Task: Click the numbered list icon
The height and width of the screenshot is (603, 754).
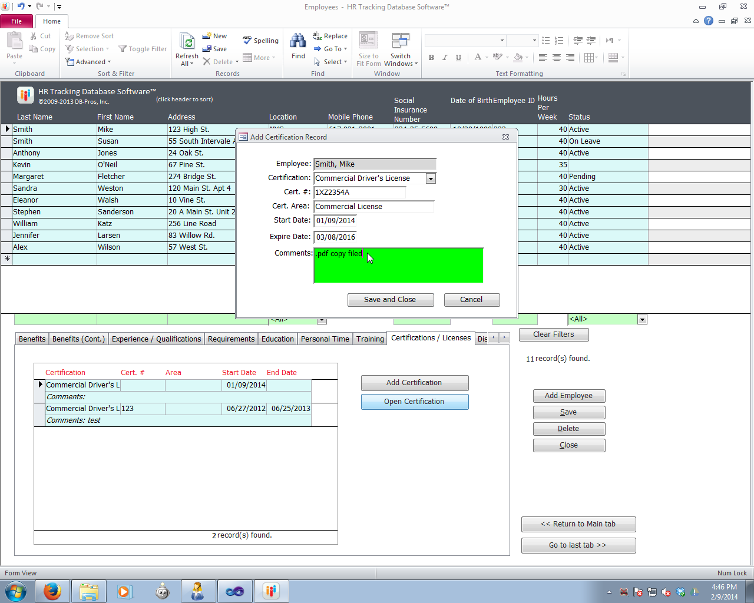Action: (559, 41)
